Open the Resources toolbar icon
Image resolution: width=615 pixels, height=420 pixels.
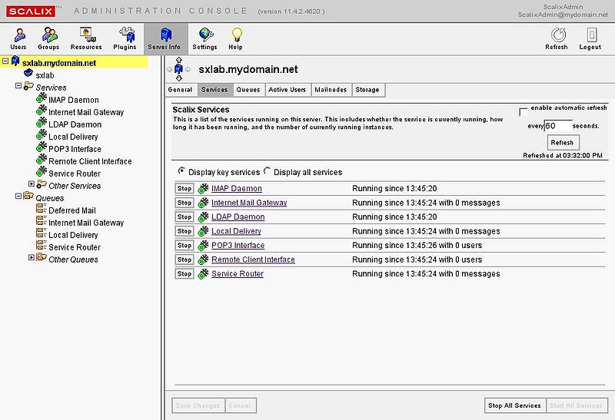pyautogui.click(x=86, y=36)
